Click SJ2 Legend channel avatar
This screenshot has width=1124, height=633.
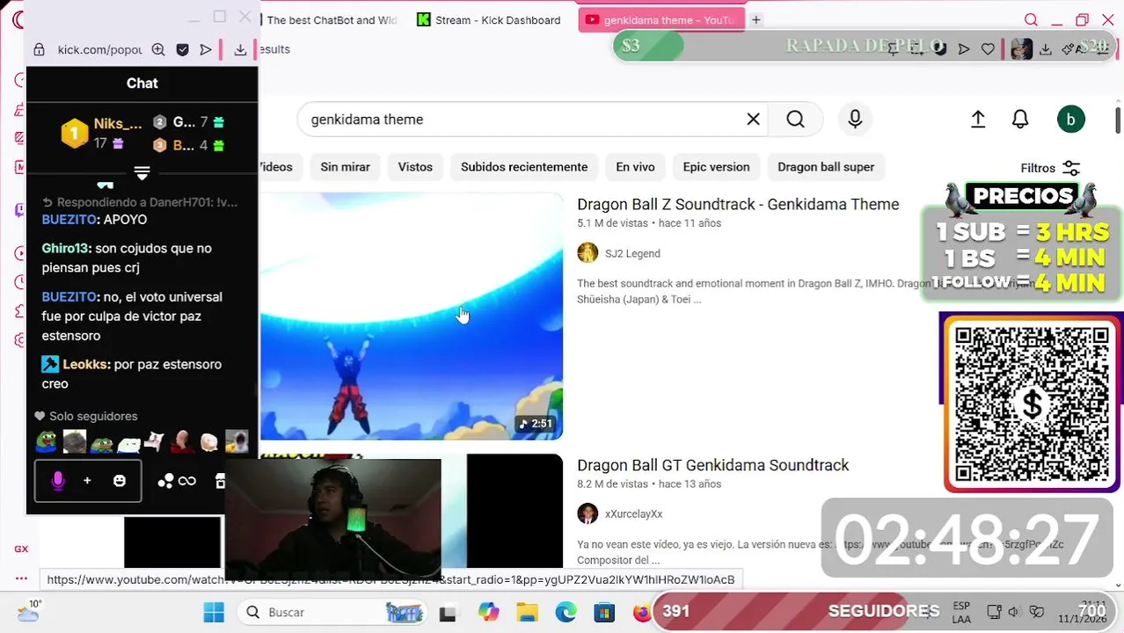coord(588,253)
